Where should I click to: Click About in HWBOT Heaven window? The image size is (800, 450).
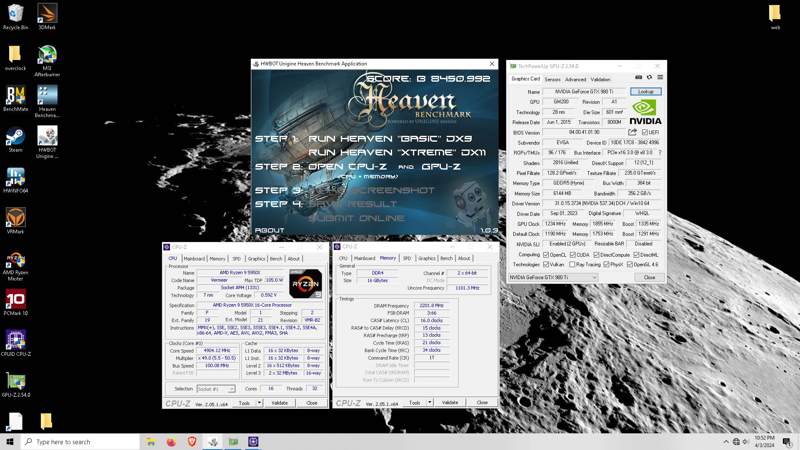click(270, 230)
